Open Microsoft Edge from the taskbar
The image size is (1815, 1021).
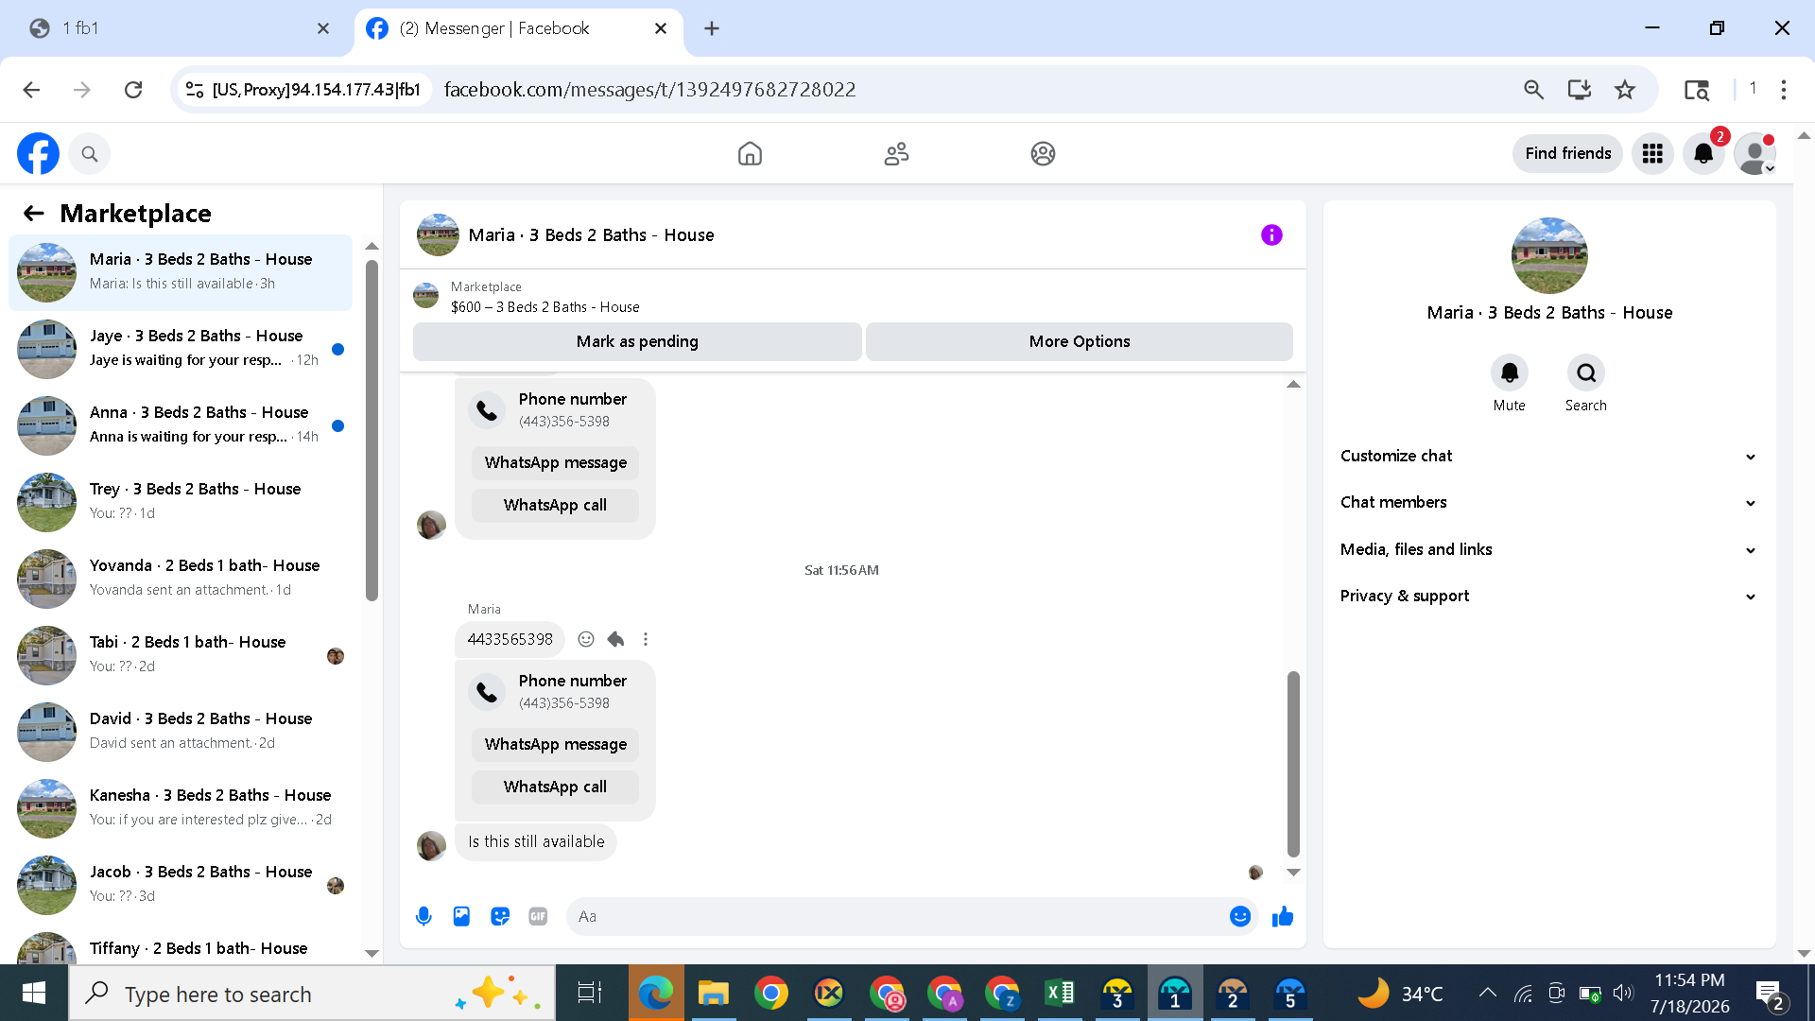pos(656,994)
